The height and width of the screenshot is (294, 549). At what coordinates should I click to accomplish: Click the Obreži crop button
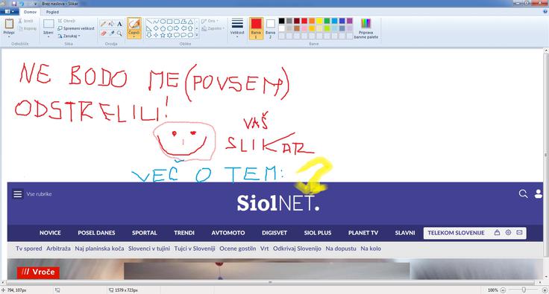tap(66, 21)
